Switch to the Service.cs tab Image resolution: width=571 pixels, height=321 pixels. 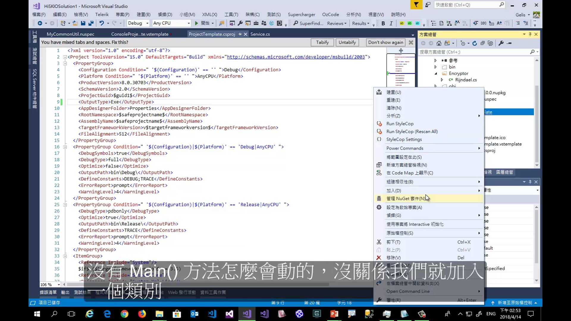click(260, 34)
